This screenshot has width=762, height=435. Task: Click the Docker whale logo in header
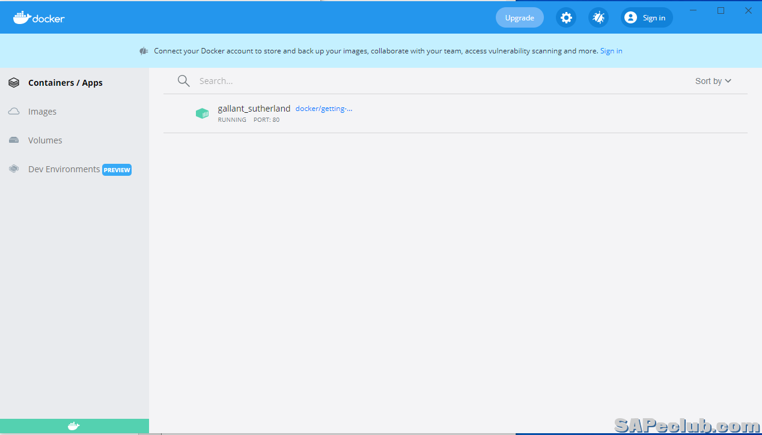click(38, 18)
